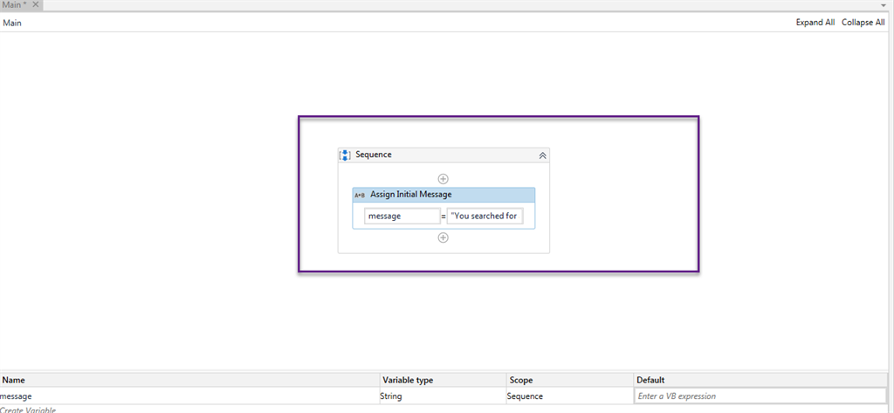This screenshot has height=413, width=894.
Task: Sort variables by Name column header
Action: coord(189,380)
